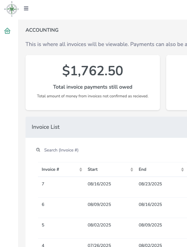Click end date 08/16/2025 of invoice 6
Screen dimensions: 187x247
[x=150, y=204]
